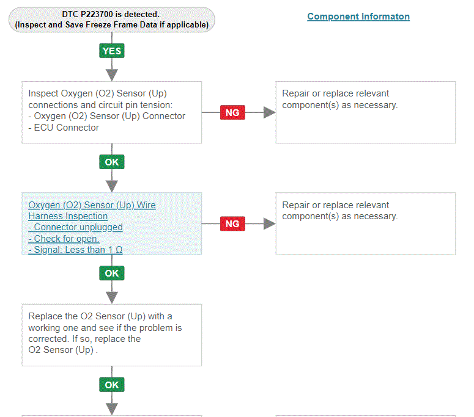Click the lower red NG label

(x=232, y=223)
